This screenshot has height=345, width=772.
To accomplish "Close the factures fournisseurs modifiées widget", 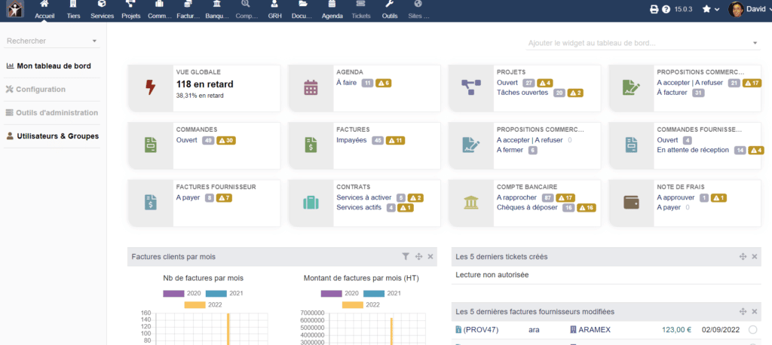I will coord(755,312).
